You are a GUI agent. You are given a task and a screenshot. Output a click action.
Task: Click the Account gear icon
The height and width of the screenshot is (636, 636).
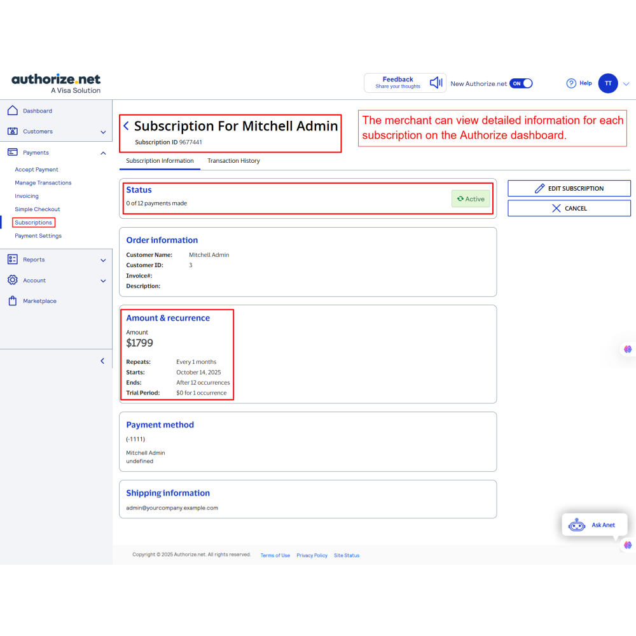(12, 280)
